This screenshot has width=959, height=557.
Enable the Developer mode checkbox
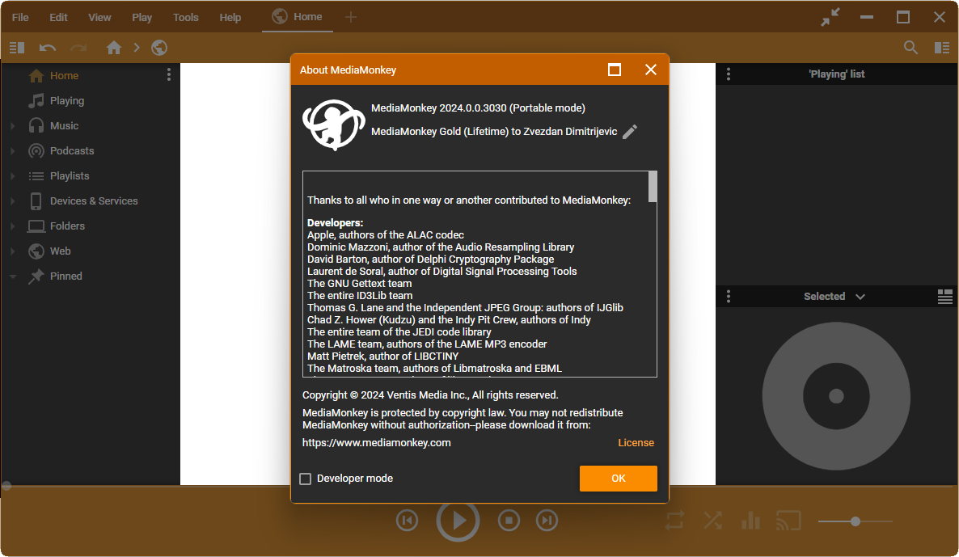click(x=306, y=479)
